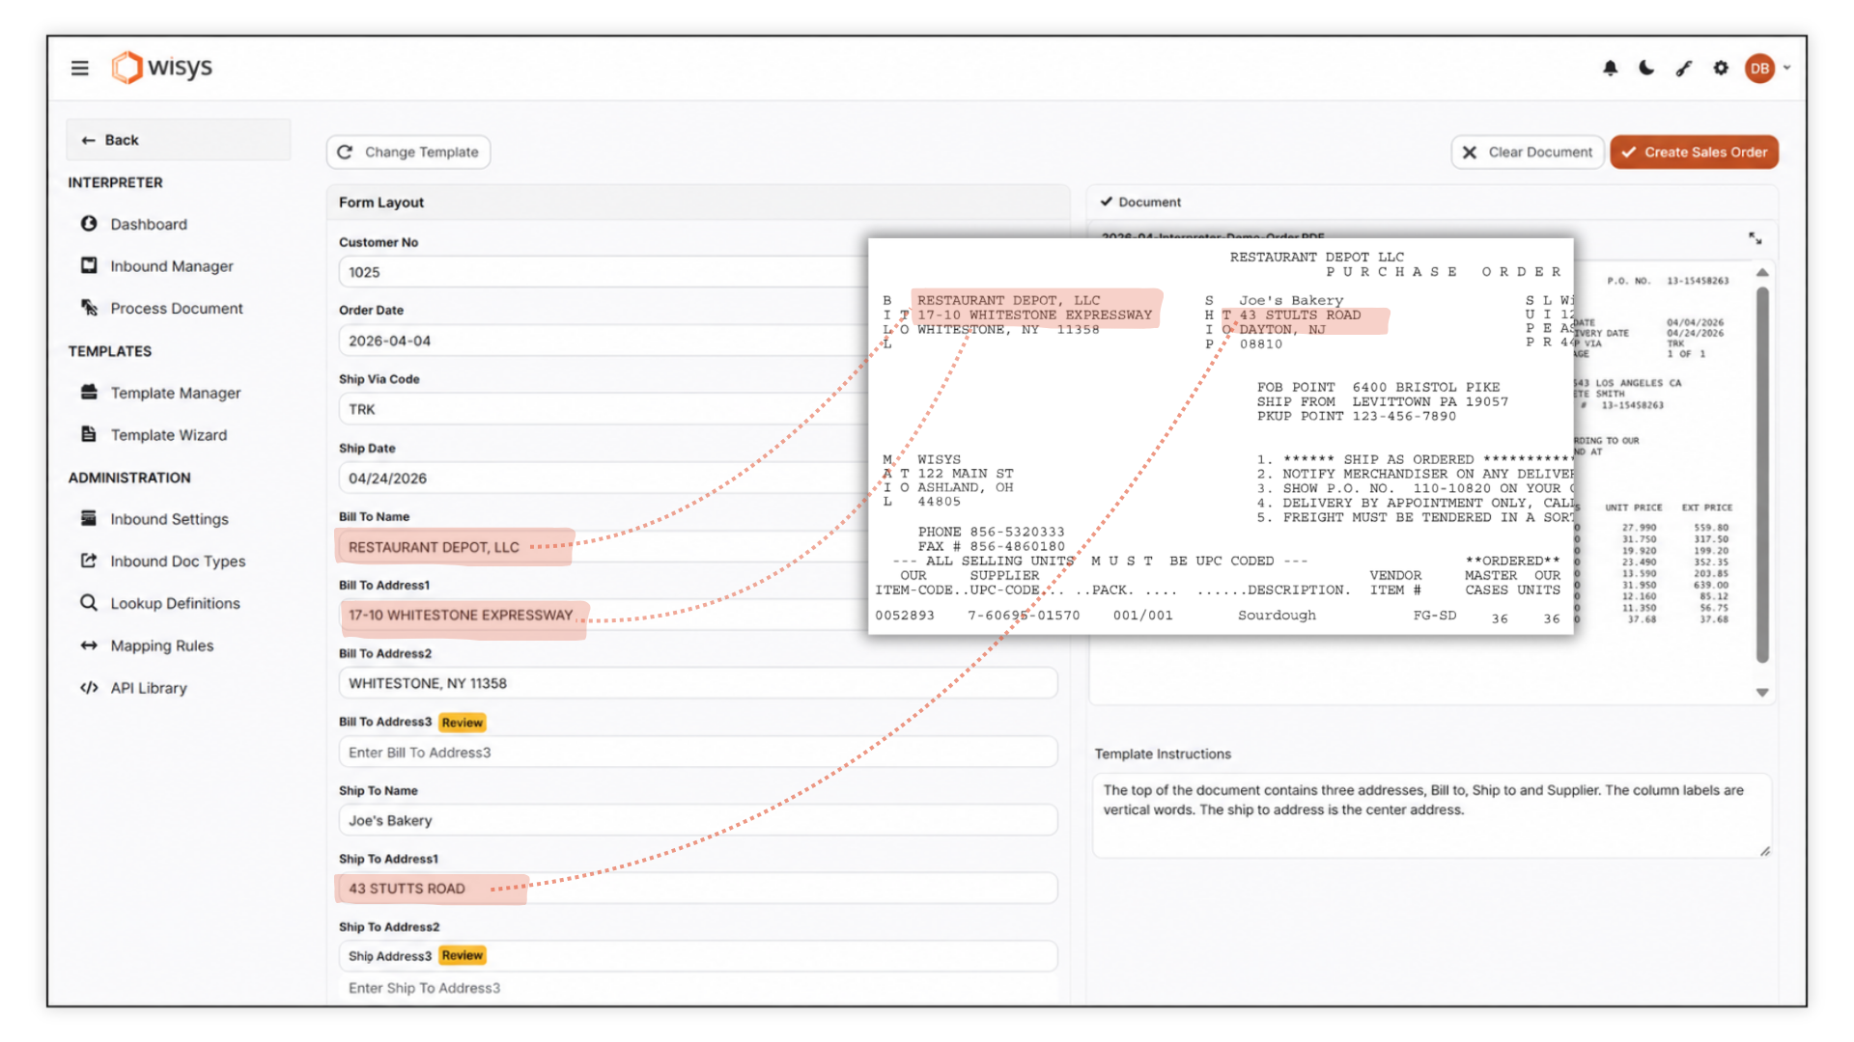Open notifications bell

(x=1610, y=69)
